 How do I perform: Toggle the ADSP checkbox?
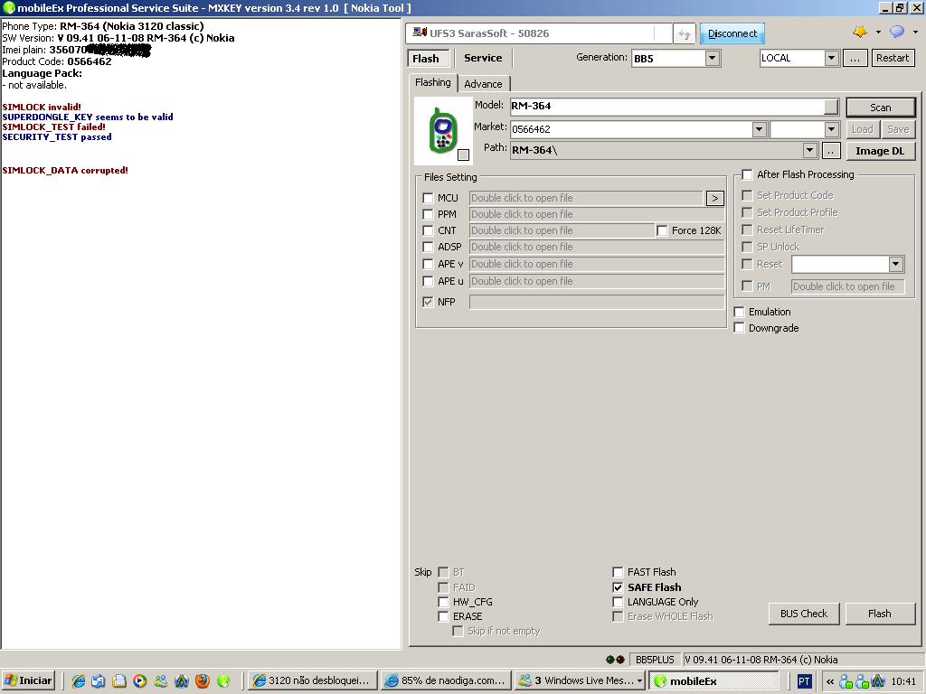coord(428,247)
